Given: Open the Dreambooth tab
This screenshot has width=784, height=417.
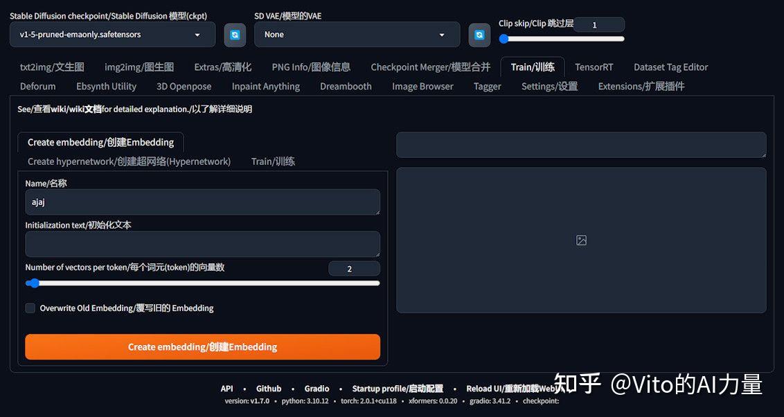Looking at the screenshot, I should (x=346, y=86).
